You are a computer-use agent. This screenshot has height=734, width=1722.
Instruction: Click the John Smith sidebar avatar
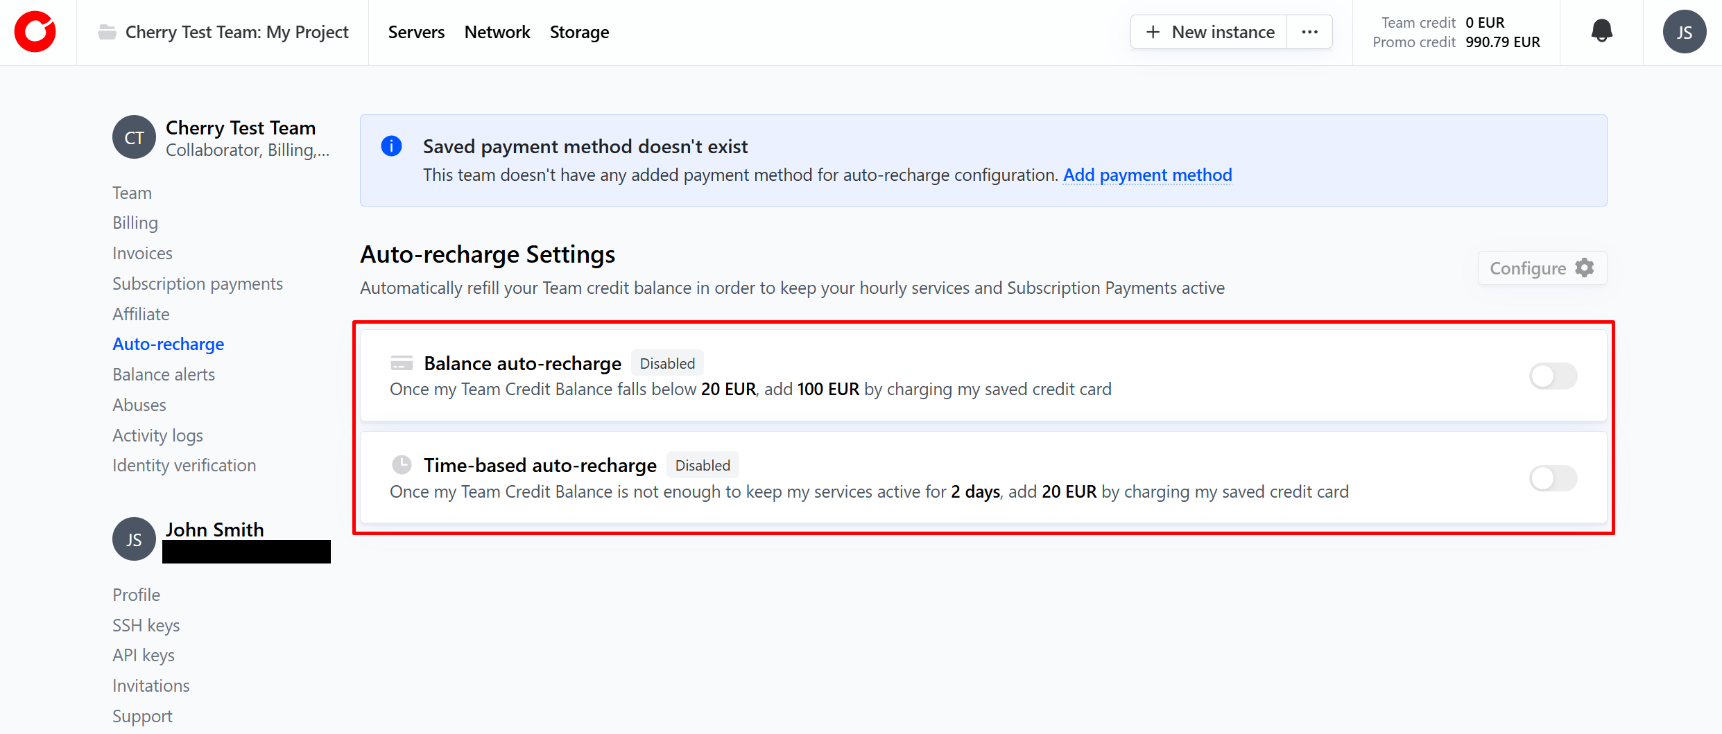tap(134, 539)
